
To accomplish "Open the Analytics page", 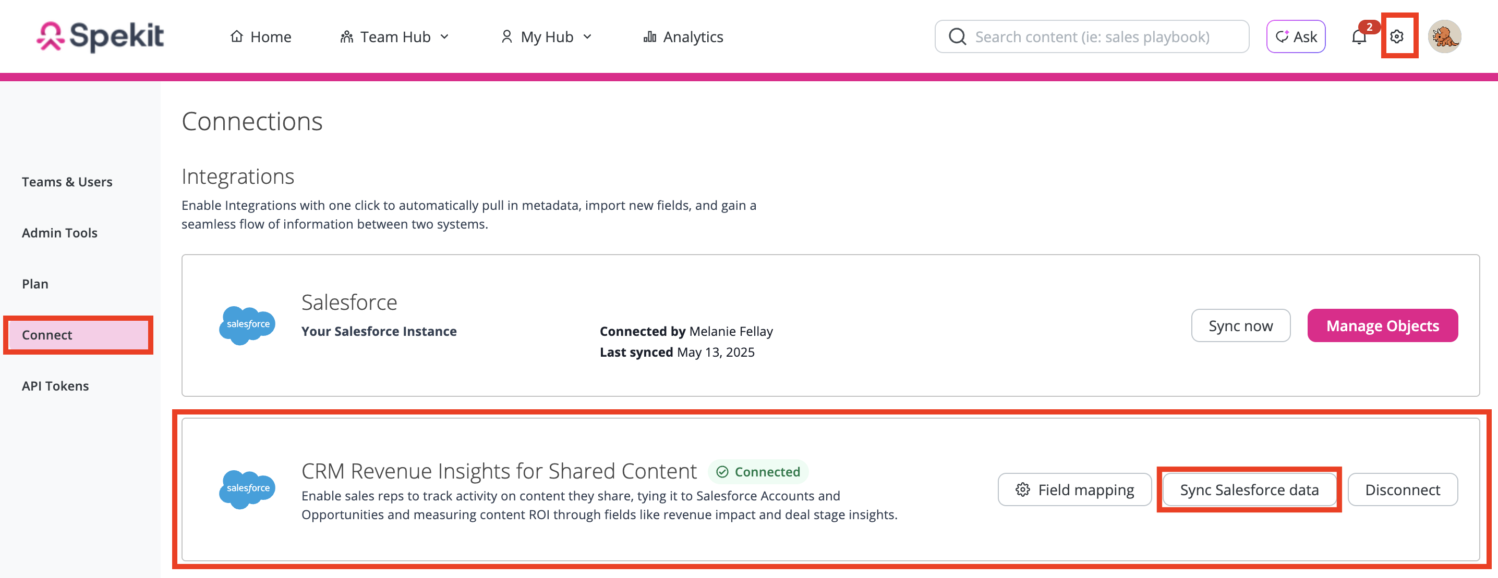I will pos(683,36).
